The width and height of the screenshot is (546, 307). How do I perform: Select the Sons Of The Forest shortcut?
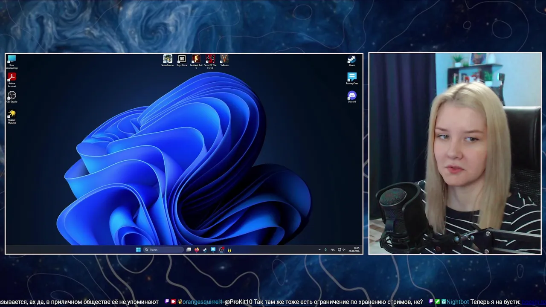tap(210, 62)
